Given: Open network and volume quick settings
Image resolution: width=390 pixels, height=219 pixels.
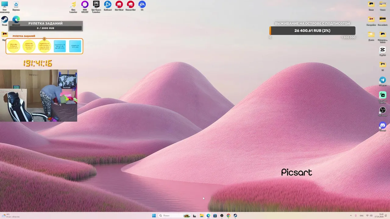Looking at the screenshot, I should (370, 216).
